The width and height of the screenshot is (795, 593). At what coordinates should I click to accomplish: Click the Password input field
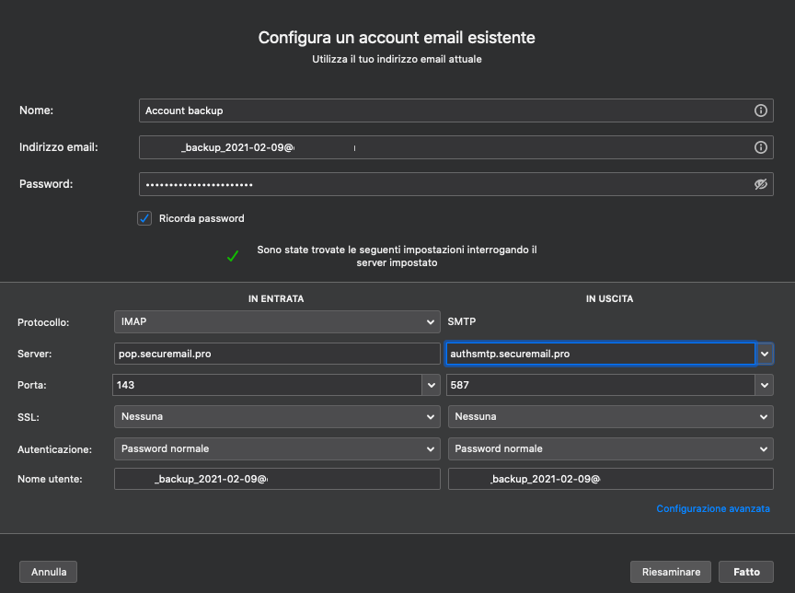tap(442, 184)
